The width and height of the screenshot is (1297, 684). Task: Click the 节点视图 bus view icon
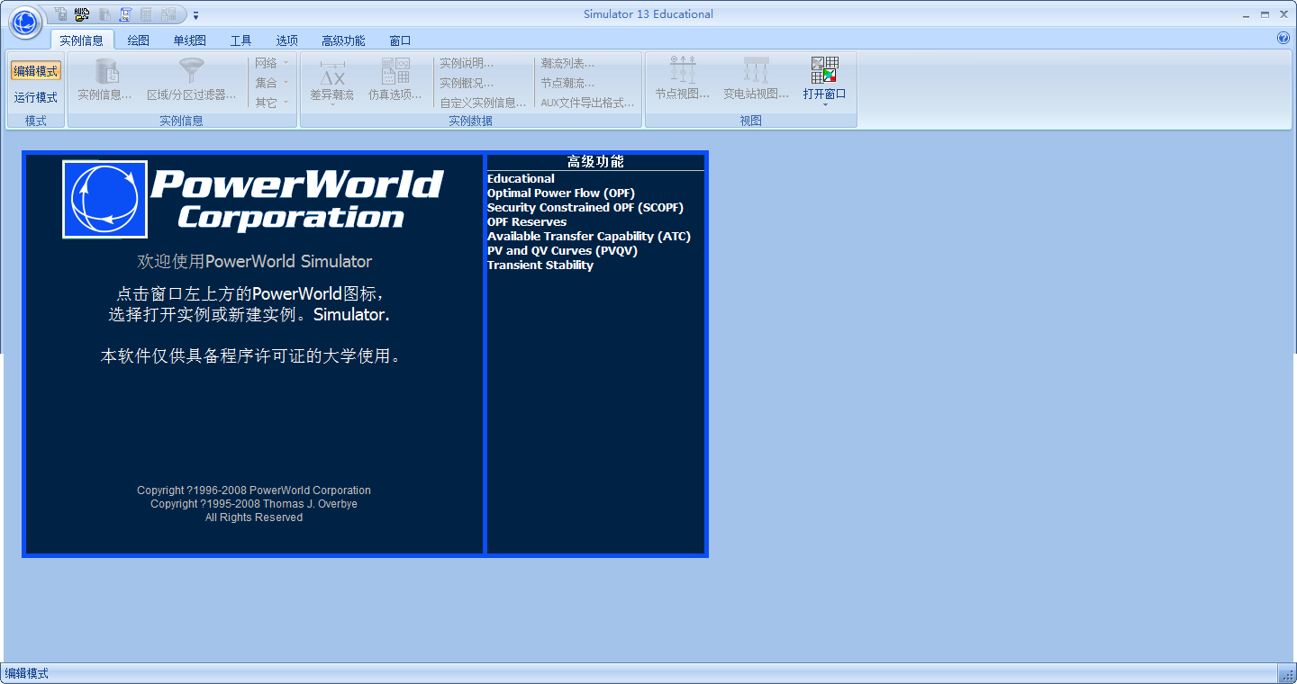tap(683, 71)
